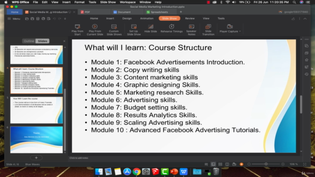This screenshot has height=177, width=315.
Task: Expand the Player Capture dropdown arrow
Action: coord(240,31)
